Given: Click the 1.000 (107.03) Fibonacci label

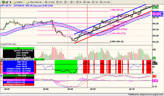Looking at the screenshot, I should [117, 10].
